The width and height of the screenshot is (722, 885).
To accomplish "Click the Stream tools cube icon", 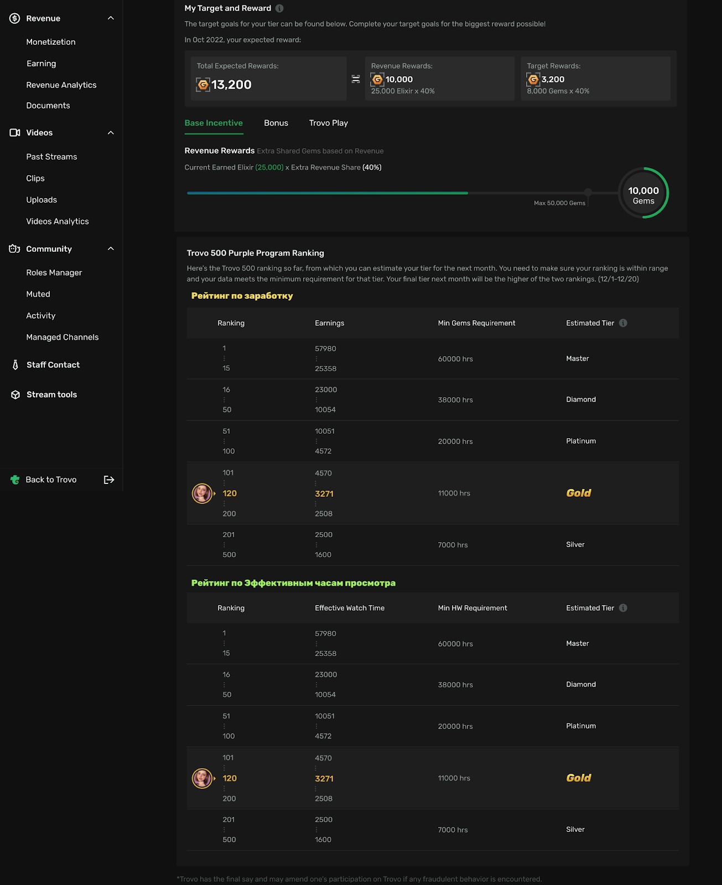I will (15, 394).
